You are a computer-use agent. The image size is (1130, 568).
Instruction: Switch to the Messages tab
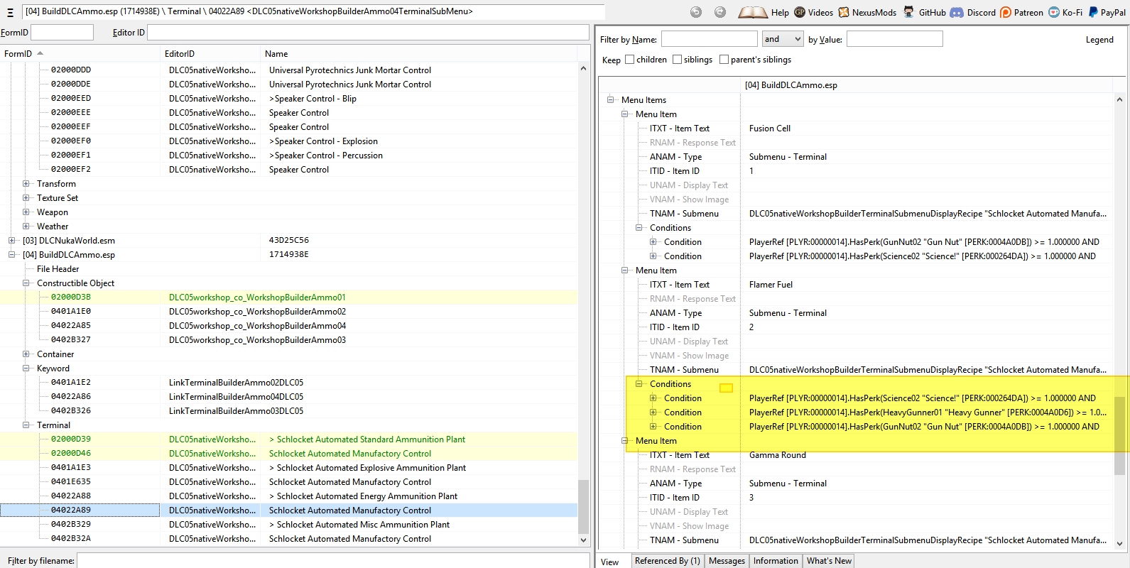tap(727, 561)
